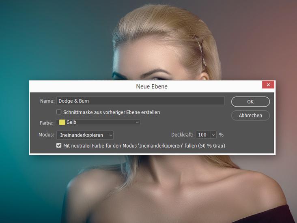
Task: Click the Schnittmaske aus vorheriger Ebene erstellen label
Action: coord(112,112)
